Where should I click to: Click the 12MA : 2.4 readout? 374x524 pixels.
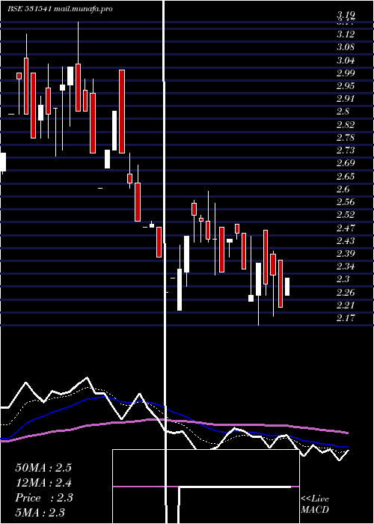pyautogui.click(x=43, y=483)
